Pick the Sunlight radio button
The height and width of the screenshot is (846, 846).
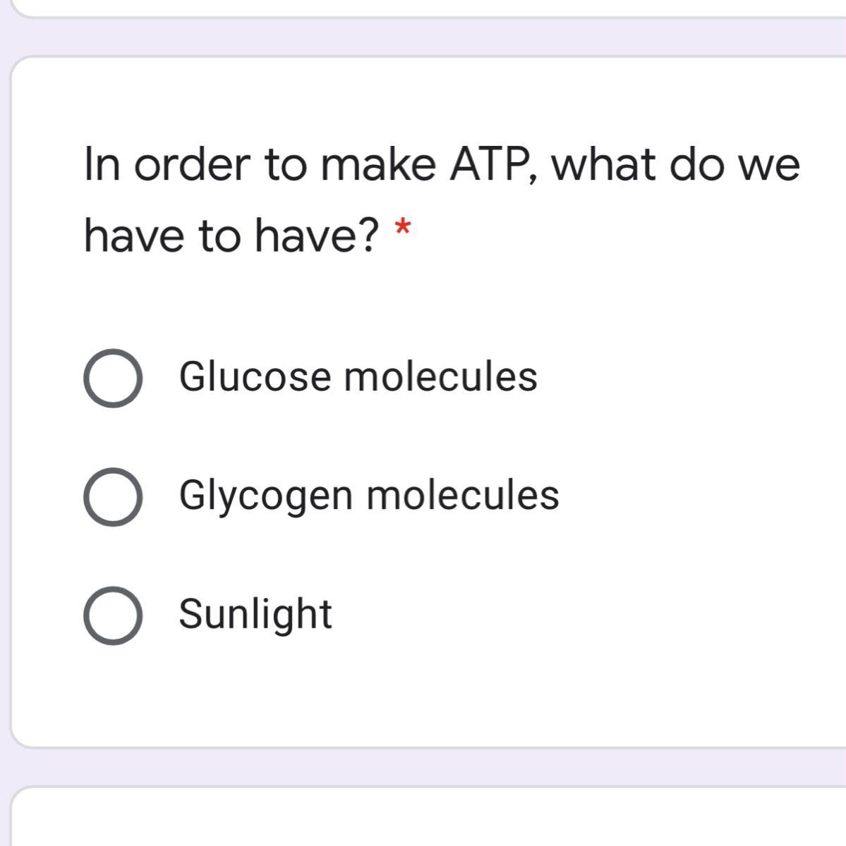click(113, 615)
